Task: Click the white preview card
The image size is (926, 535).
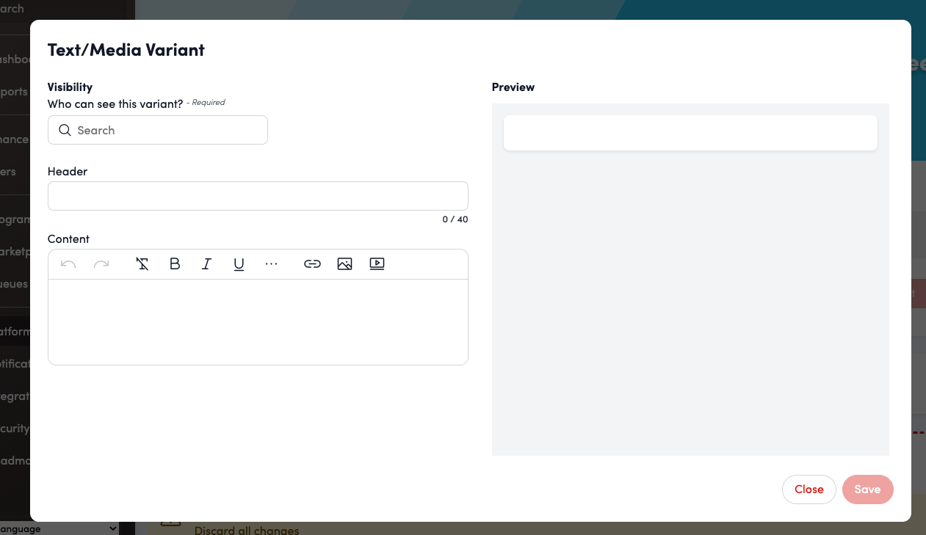Action: (690, 133)
